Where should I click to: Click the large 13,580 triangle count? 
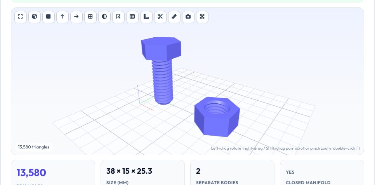(x=31, y=173)
